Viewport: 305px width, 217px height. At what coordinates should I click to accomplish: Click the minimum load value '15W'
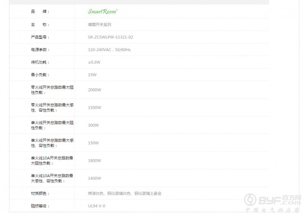[92, 75]
